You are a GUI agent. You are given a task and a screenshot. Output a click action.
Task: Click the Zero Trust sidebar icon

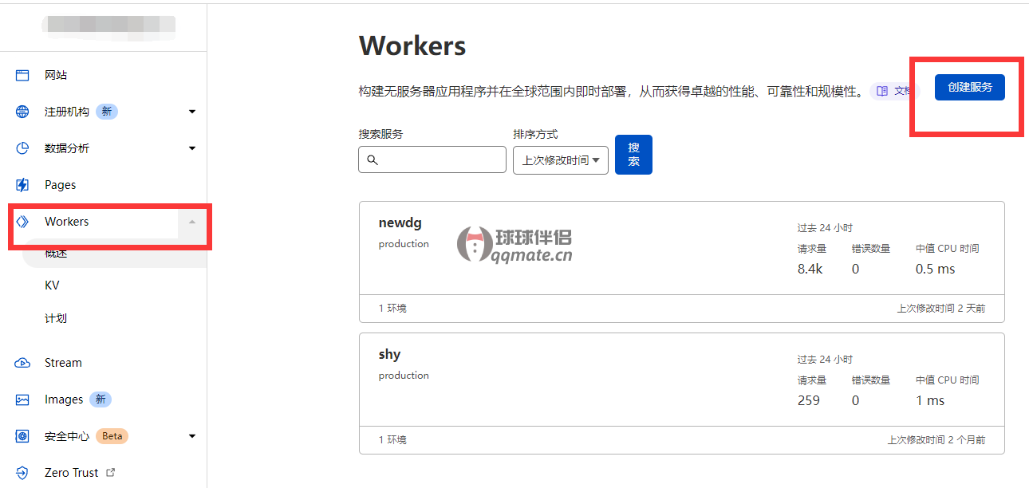tap(22, 473)
